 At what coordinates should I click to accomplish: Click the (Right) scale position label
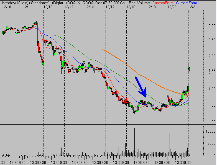coord(57,3)
